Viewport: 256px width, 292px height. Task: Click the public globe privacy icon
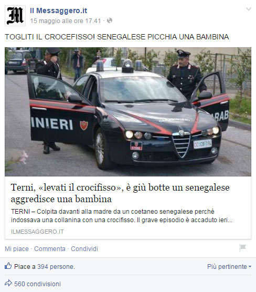(110, 20)
